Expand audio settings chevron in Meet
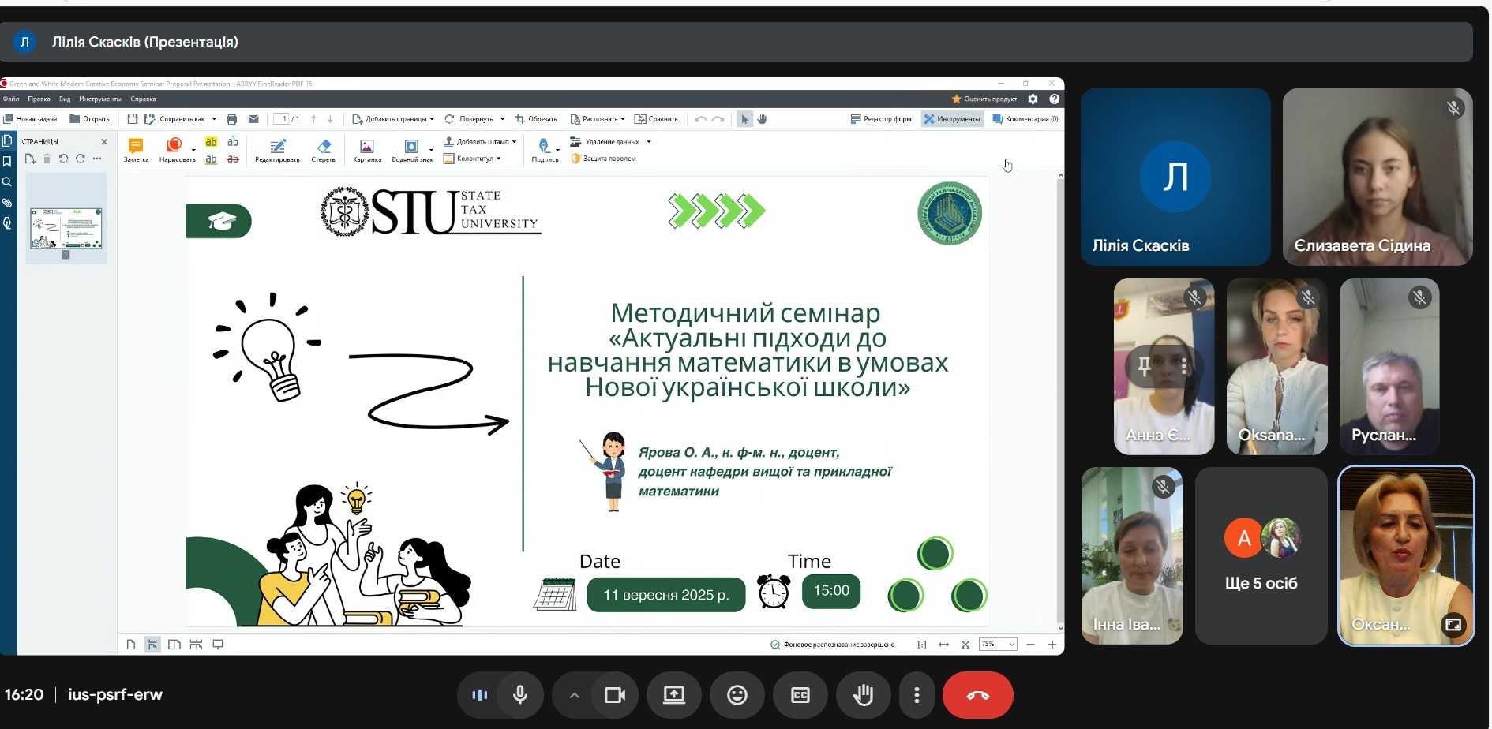The image size is (1492, 729). click(x=575, y=695)
